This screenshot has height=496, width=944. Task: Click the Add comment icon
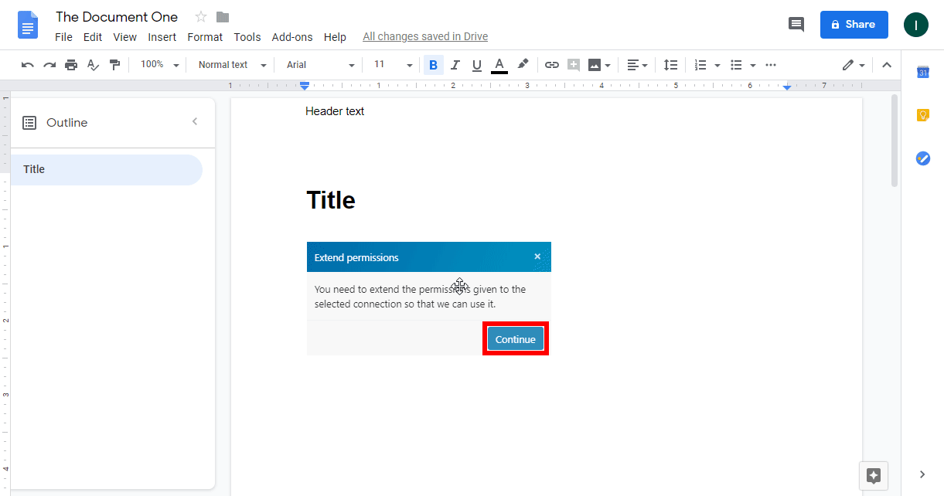(573, 65)
